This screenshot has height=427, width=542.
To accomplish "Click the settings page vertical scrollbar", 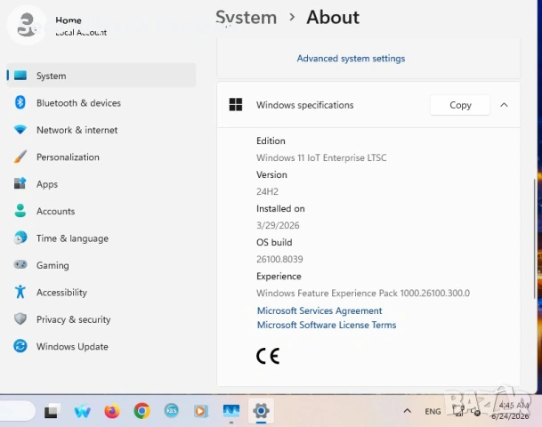I will pyautogui.click(x=535, y=238).
